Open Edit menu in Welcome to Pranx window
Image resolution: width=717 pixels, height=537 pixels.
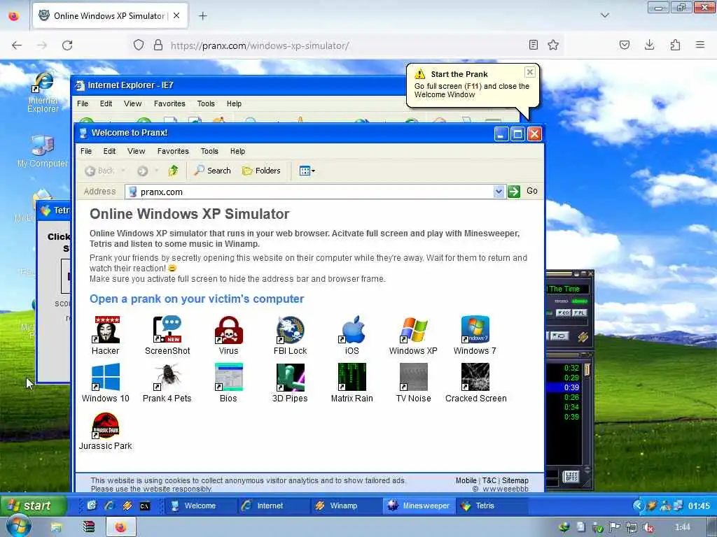[109, 151]
